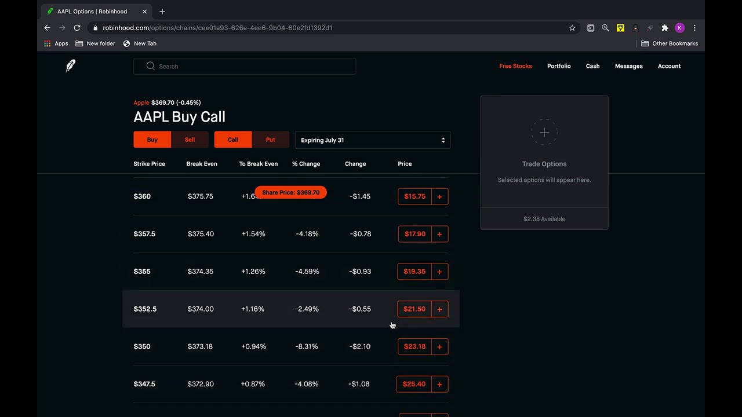Add the $360 strike call

point(439,196)
